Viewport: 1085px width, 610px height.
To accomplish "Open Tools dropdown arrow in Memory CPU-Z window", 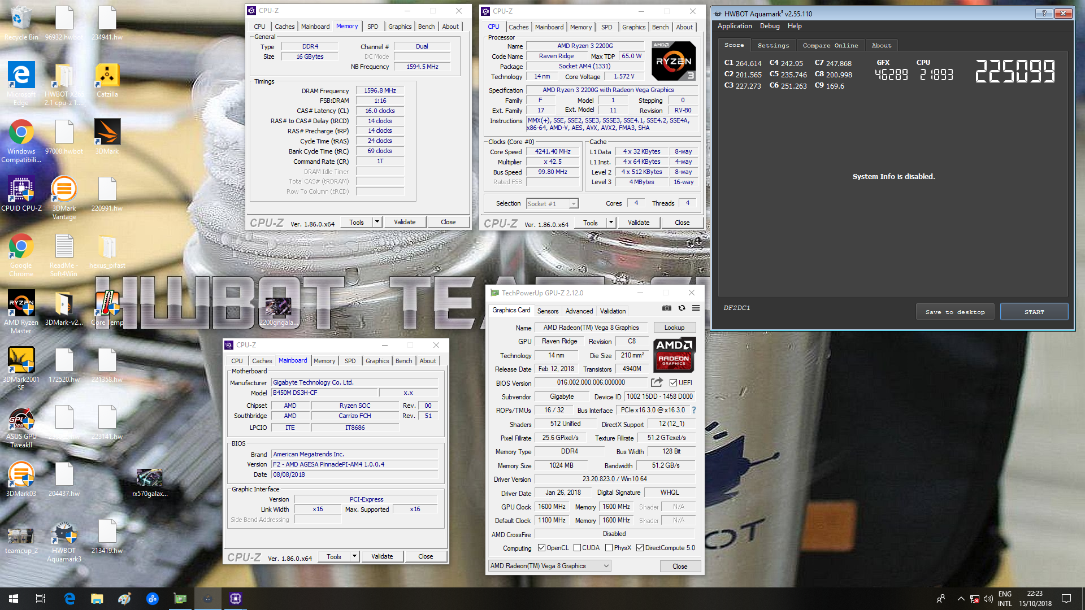I will tap(377, 222).
